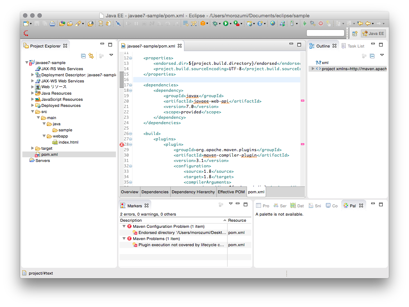Click the Quick Access search field
This screenshot has width=409, height=307.
(326, 33)
